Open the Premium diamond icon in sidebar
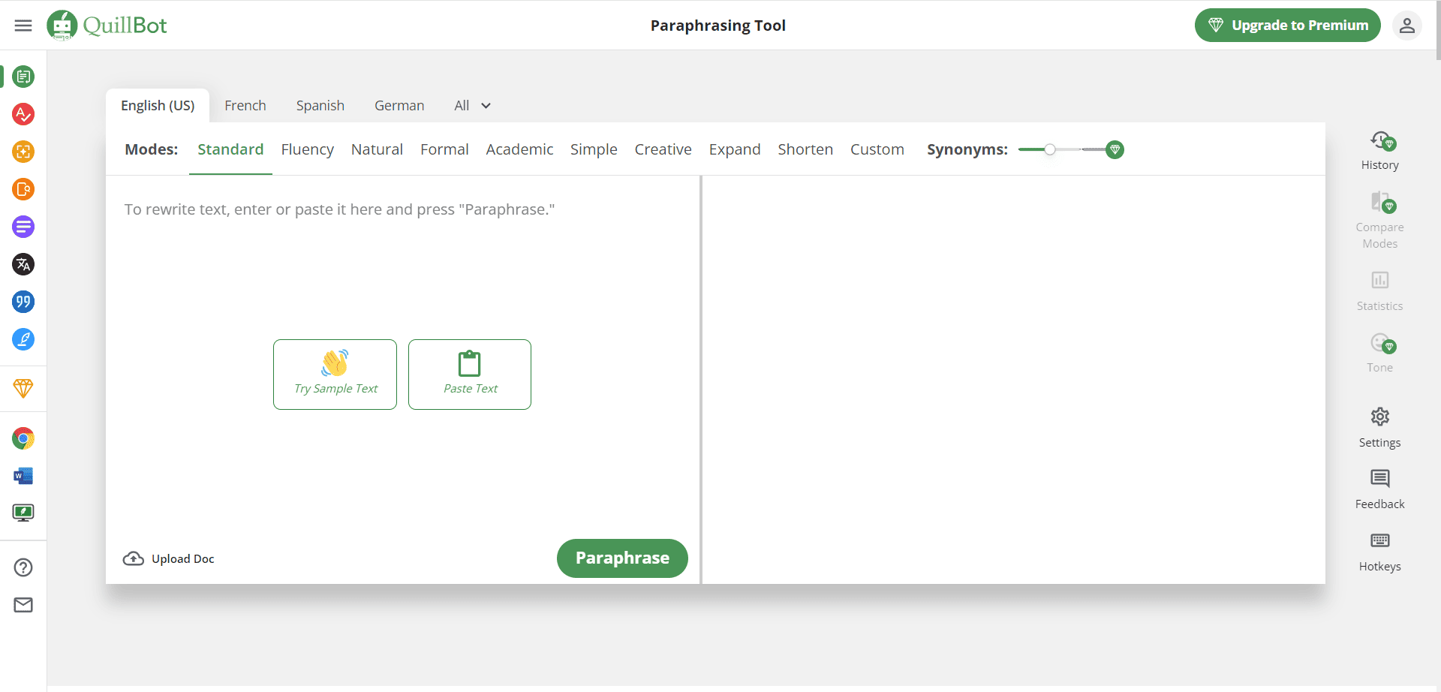This screenshot has height=692, width=1441. [23, 388]
